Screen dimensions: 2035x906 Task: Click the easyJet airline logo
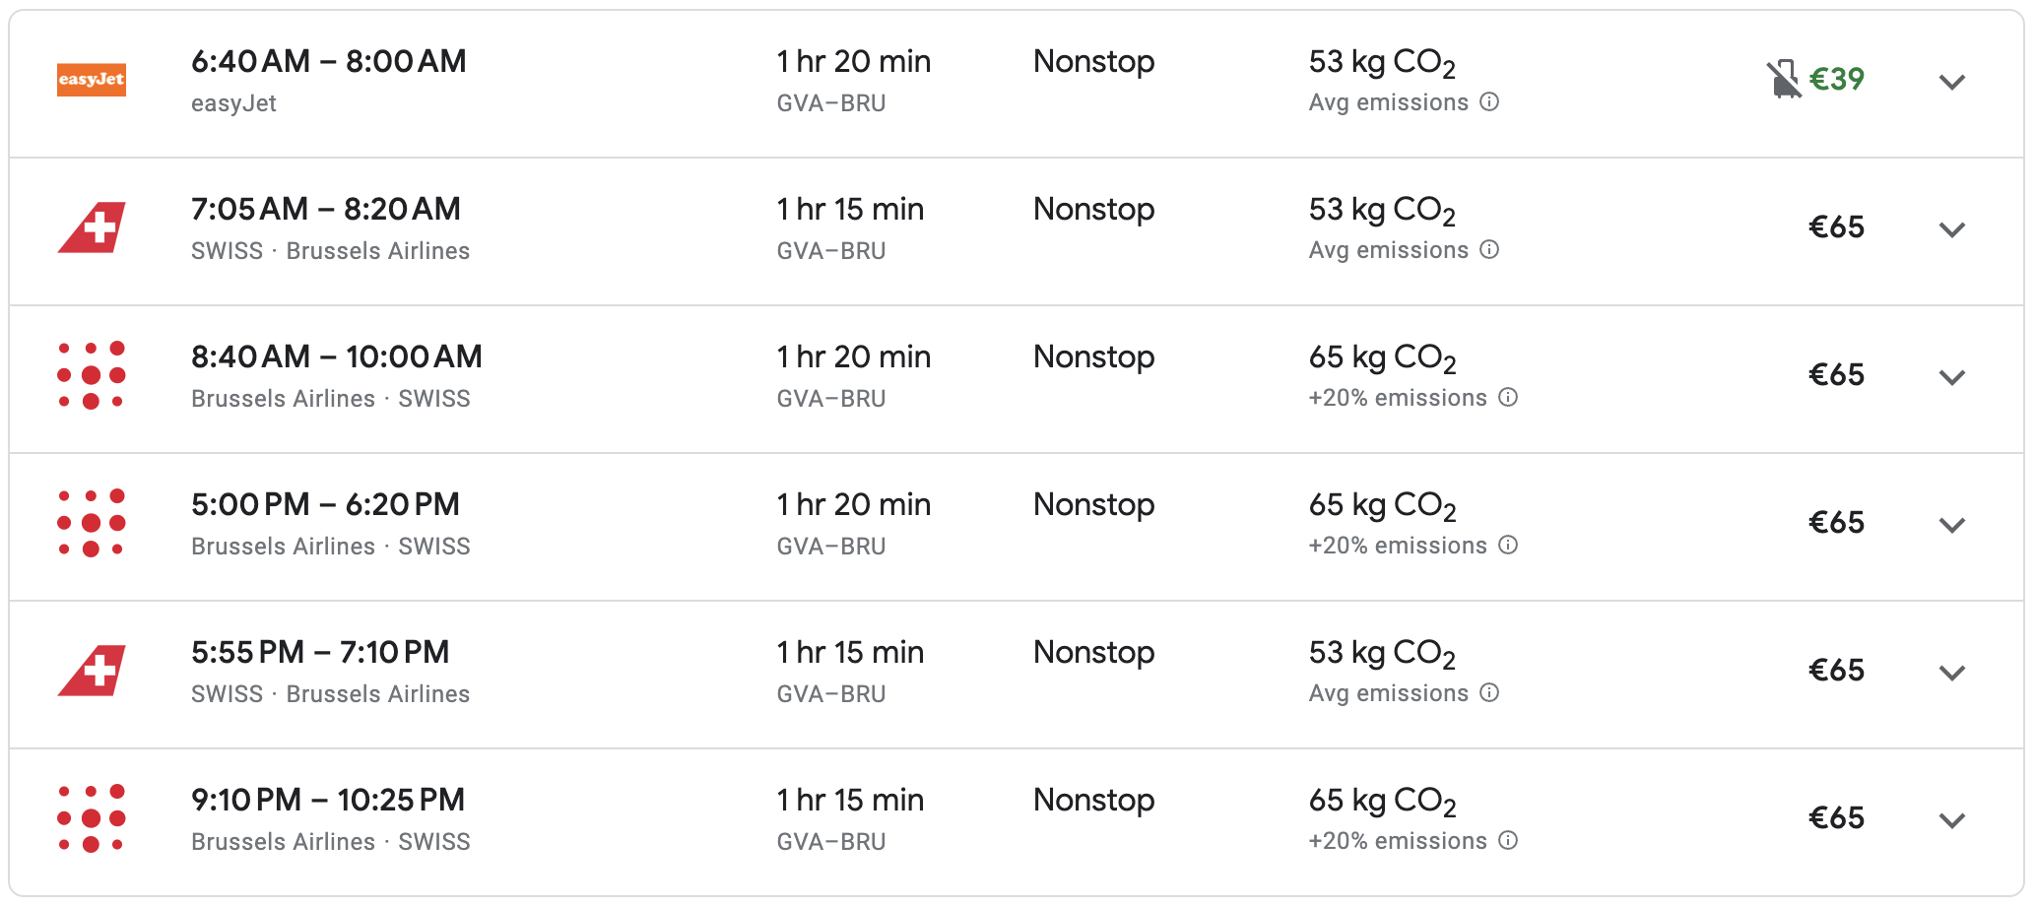[91, 80]
